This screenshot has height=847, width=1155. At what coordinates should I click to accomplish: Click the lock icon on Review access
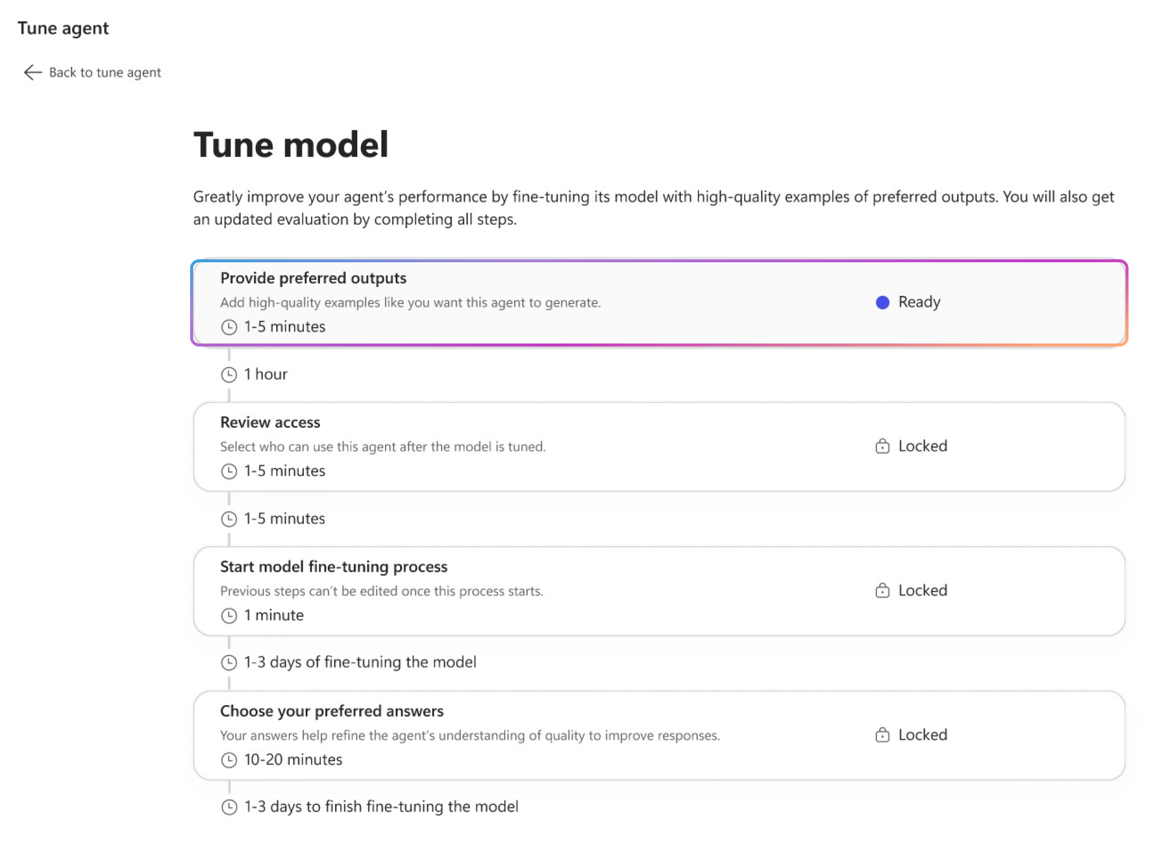tap(882, 446)
